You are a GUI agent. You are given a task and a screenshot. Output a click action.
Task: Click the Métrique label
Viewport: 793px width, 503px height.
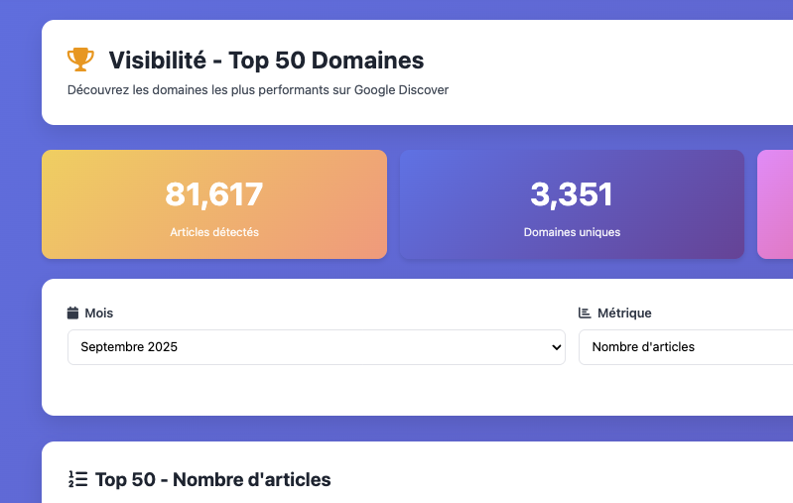(624, 313)
